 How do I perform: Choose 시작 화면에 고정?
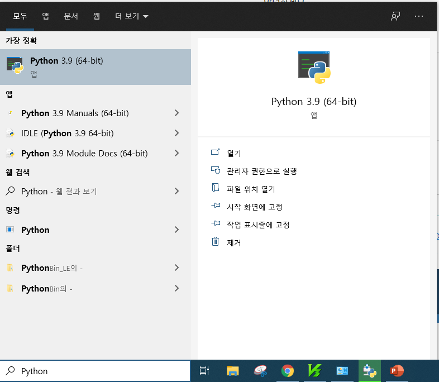click(254, 207)
